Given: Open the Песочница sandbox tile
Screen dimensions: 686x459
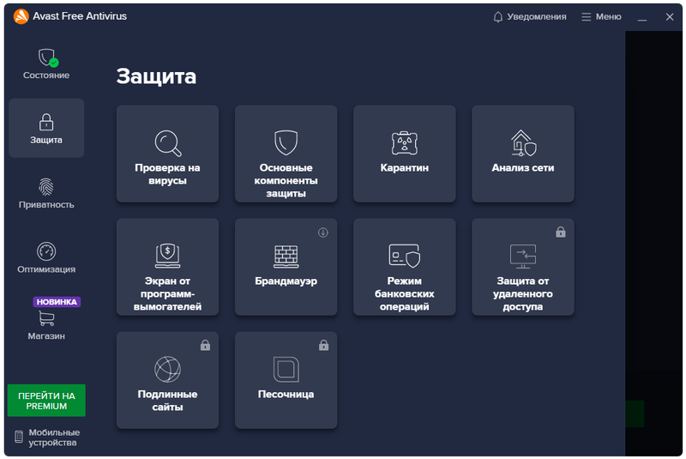Looking at the screenshot, I should pyautogui.click(x=286, y=380).
